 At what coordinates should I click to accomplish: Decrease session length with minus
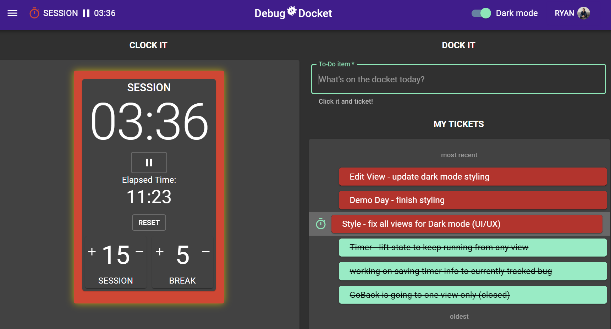click(x=139, y=251)
